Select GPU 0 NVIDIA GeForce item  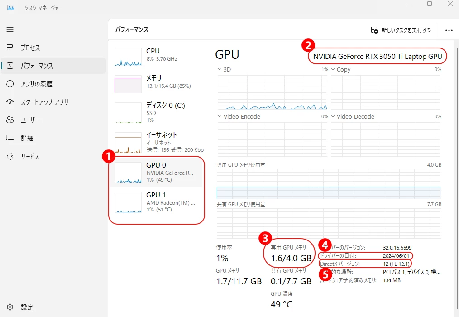pyautogui.click(x=157, y=172)
